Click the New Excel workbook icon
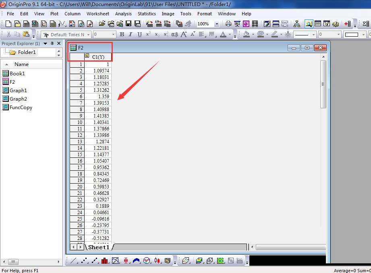Screen dimensions: 371x273 (x=35, y=24)
